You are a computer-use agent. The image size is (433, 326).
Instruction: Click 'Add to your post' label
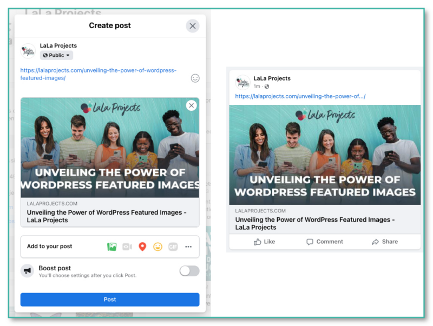coord(49,247)
